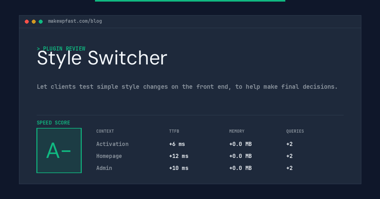Image resolution: width=380 pixels, height=199 pixels.
Task: Click the Activation row queries value
Action: tap(289, 144)
